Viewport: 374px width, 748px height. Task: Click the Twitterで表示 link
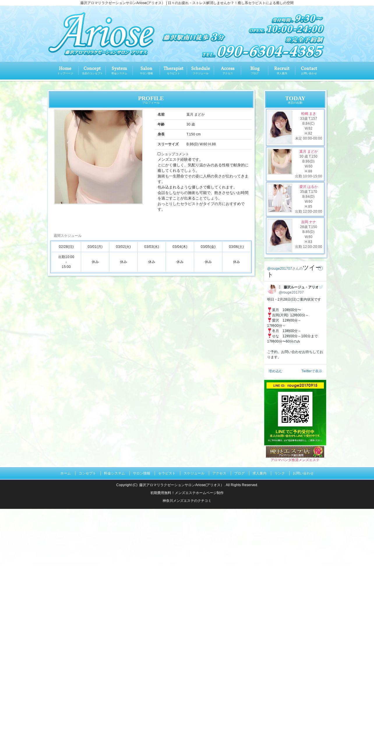[x=312, y=371]
